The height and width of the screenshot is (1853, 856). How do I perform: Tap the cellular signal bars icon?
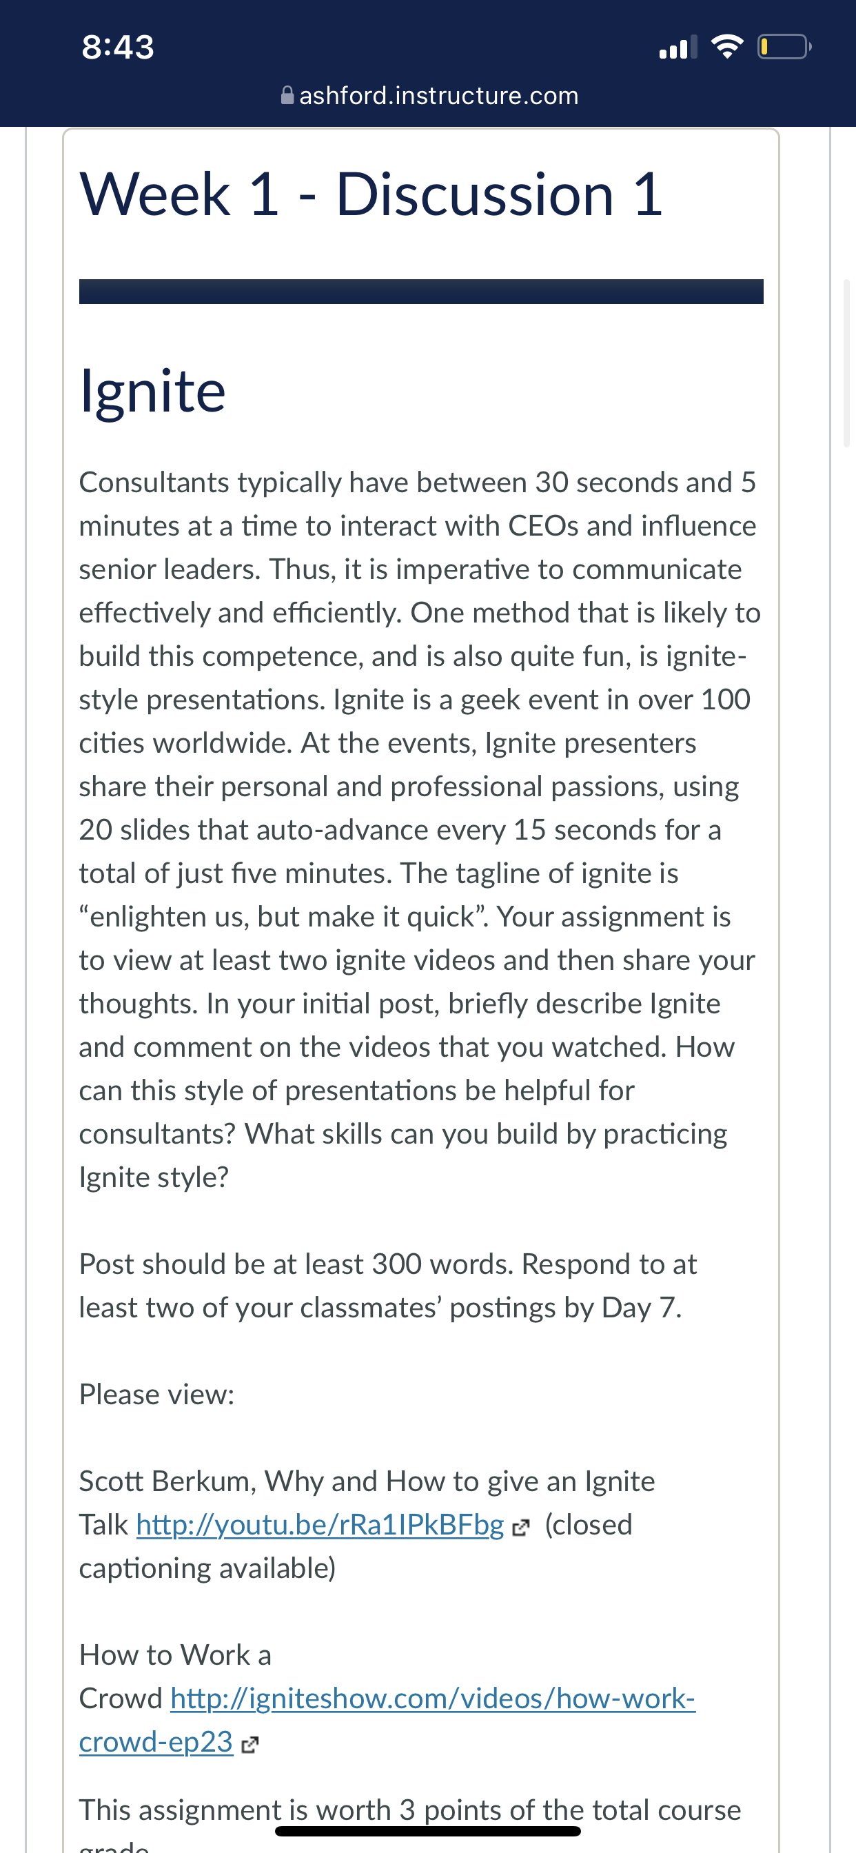677,47
